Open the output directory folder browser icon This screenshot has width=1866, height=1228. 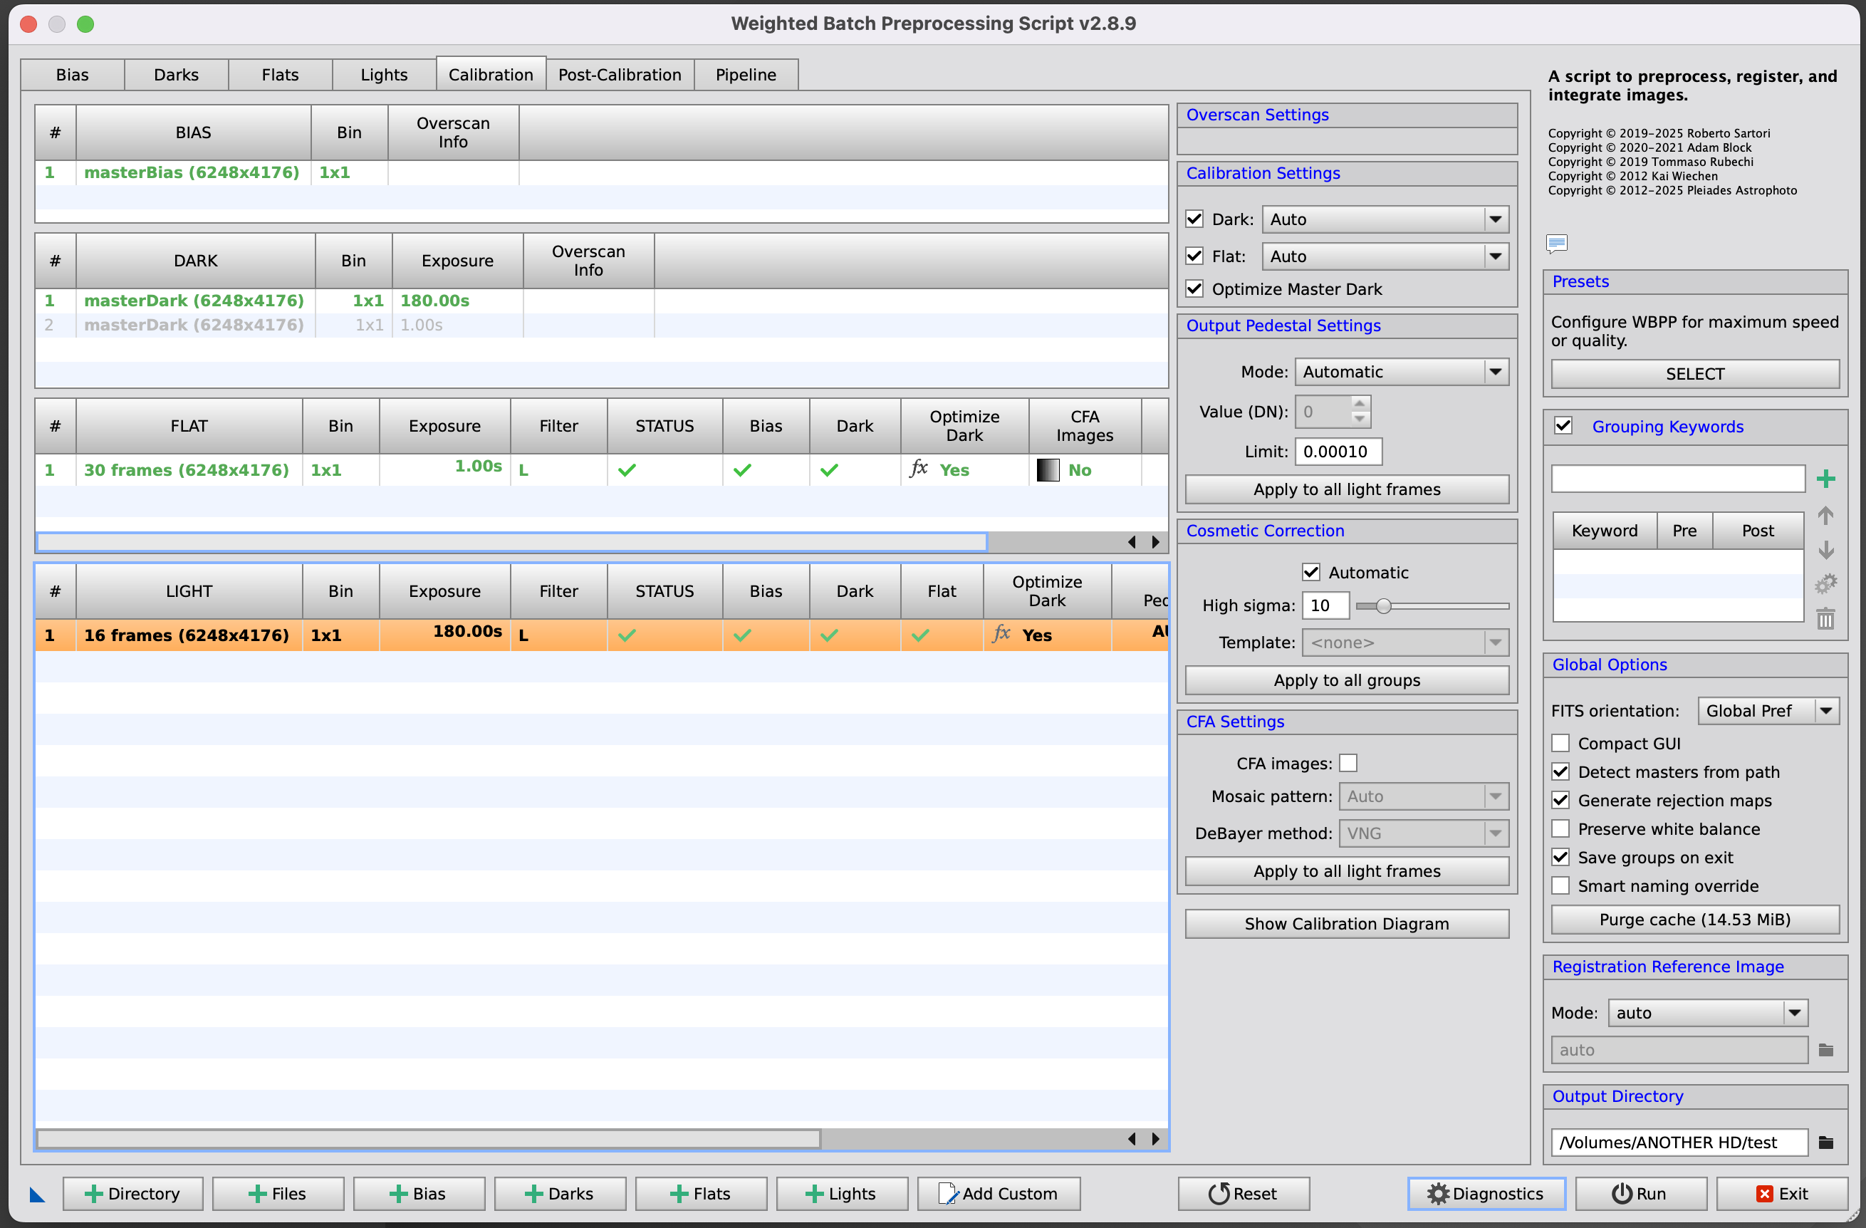(1825, 1143)
